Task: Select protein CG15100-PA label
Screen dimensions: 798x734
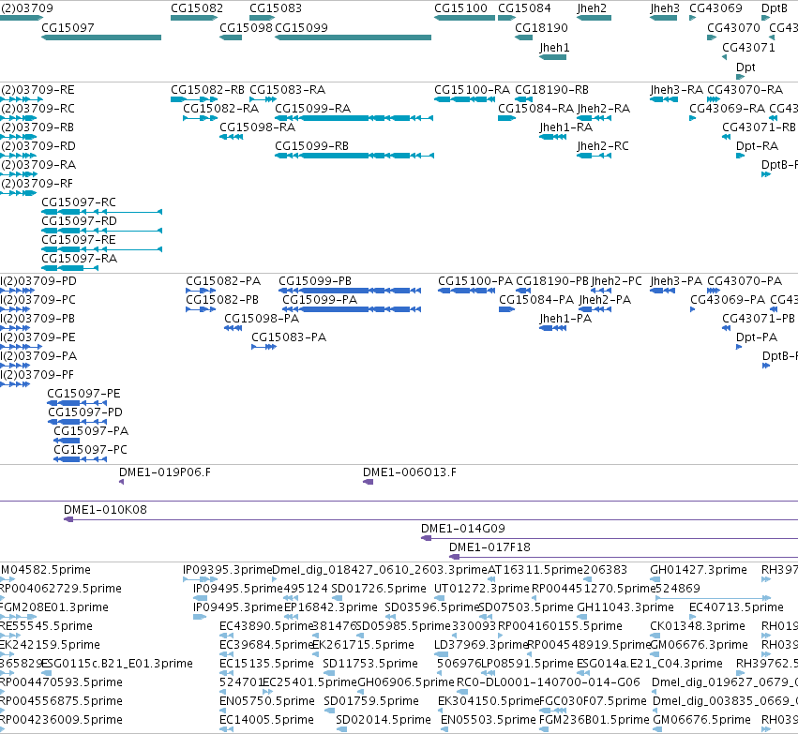Action: pyautogui.click(x=475, y=281)
